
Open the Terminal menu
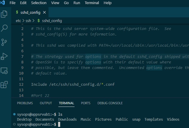tap(92, 3)
